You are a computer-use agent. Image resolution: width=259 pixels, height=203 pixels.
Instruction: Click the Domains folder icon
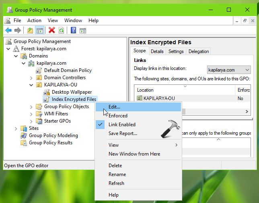click(x=24, y=56)
